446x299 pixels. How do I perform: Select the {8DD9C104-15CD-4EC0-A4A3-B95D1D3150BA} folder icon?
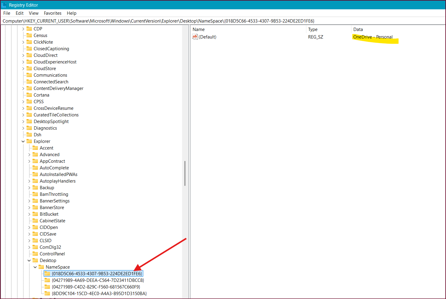coord(47,294)
